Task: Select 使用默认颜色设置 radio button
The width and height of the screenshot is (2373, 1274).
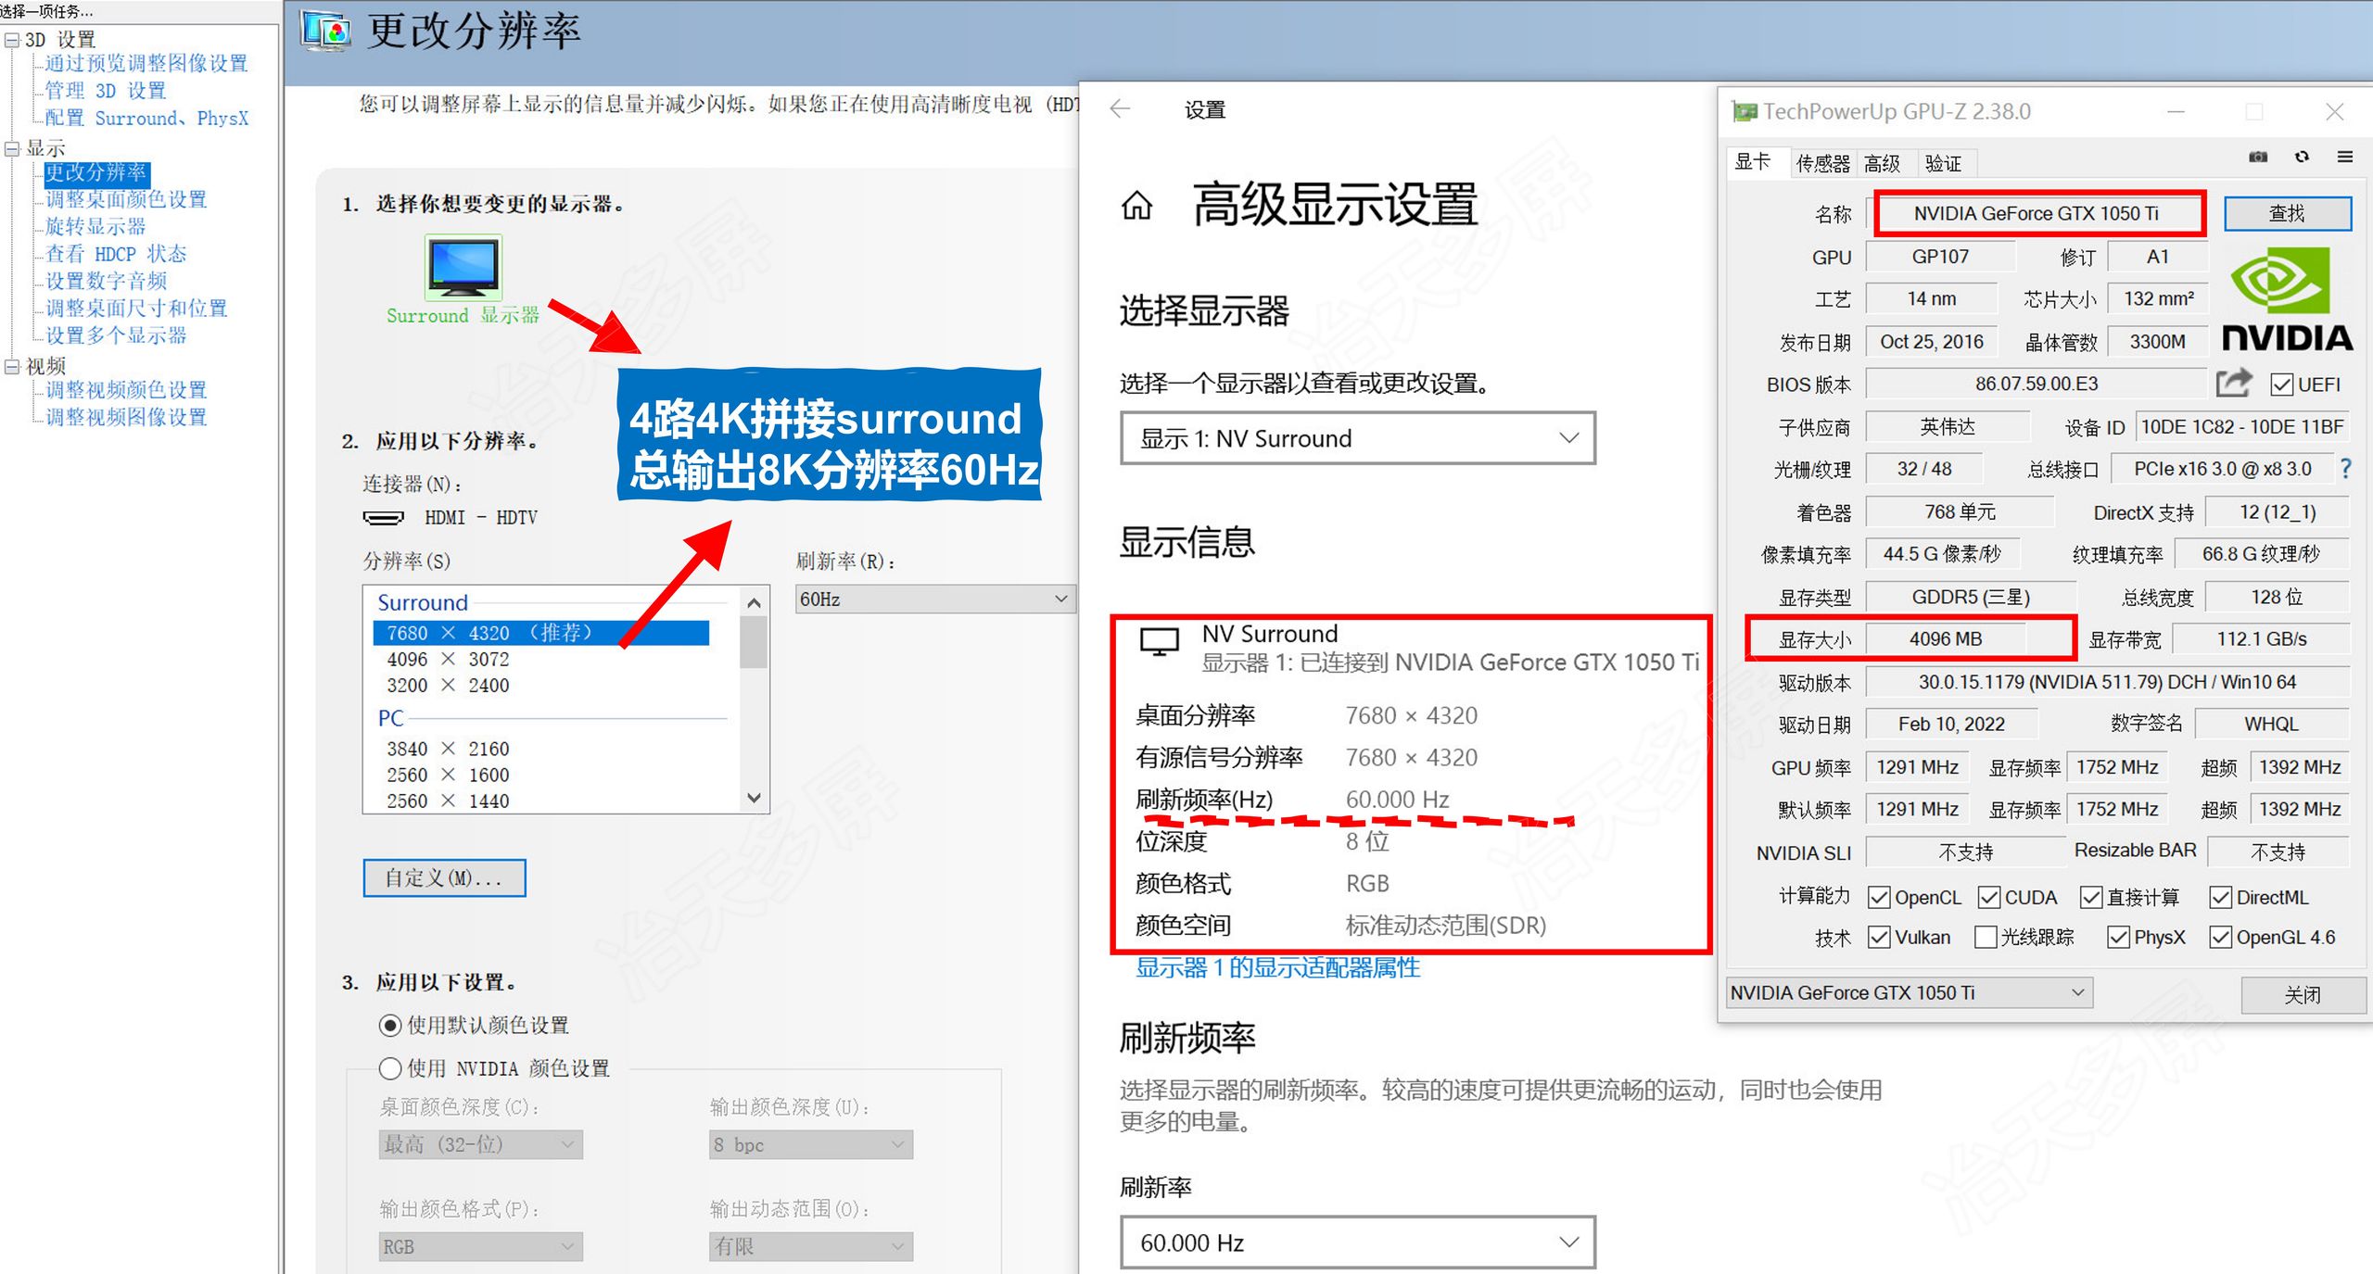Action: point(390,1025)
